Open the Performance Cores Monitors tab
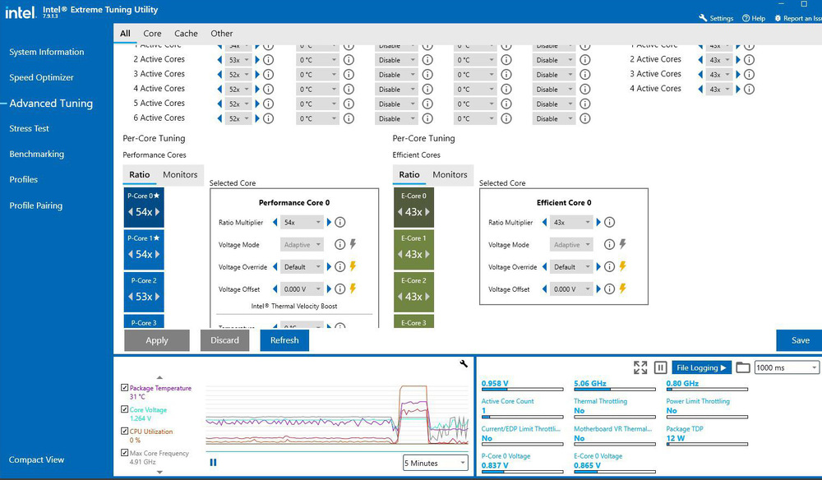822x480 pixels. coord(180,174)
